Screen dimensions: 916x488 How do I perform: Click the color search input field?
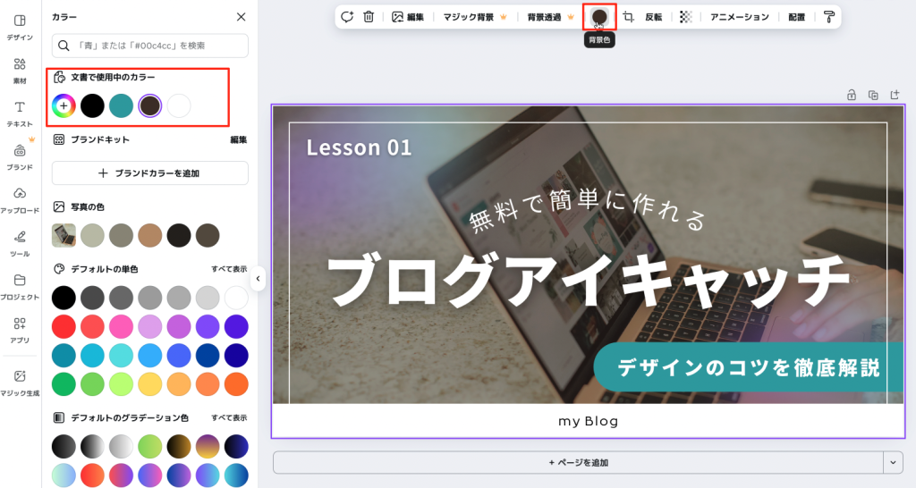click(150, 46)
